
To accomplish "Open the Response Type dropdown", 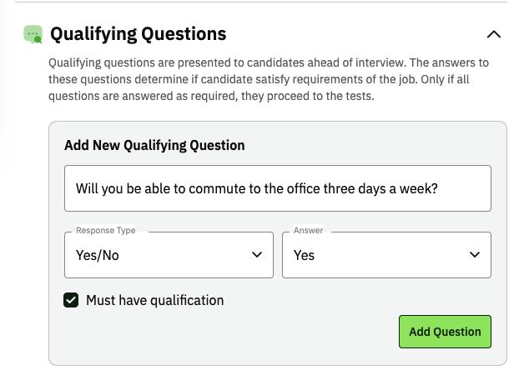I will 169,255.
